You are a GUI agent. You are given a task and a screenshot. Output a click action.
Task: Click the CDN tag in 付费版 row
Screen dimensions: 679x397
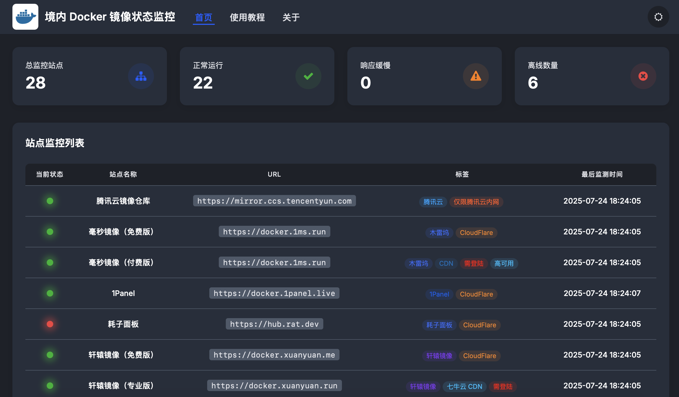446,264
